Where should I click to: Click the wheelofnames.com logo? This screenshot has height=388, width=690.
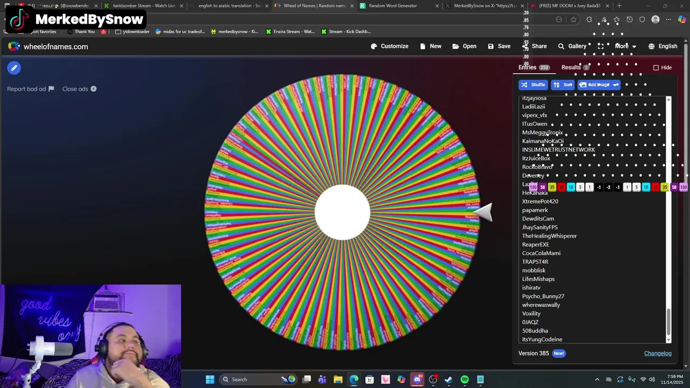click(48, 46)
